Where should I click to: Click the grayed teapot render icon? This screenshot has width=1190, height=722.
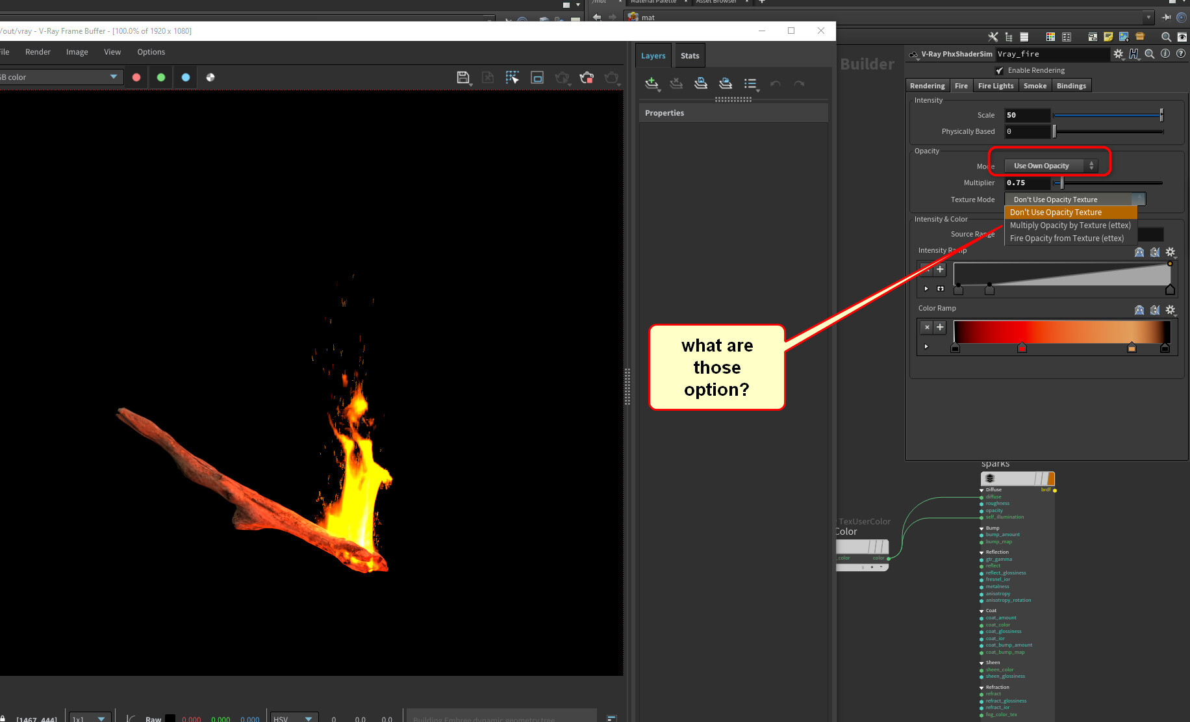click(x=562, y=78)
